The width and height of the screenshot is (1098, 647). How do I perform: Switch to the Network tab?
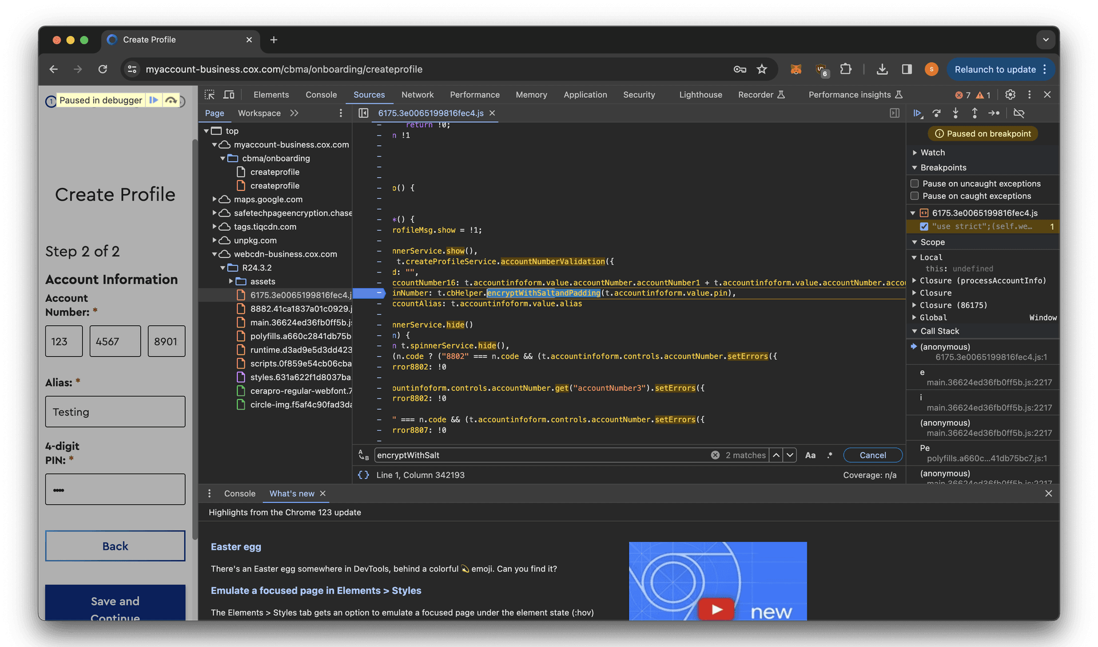417,95
